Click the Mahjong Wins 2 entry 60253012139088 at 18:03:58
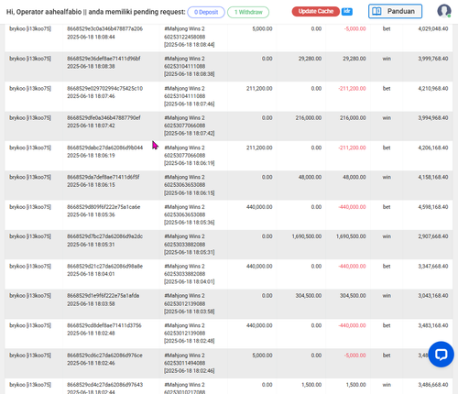The width and height of the screenshot is (458, 394). pos(190,303)
